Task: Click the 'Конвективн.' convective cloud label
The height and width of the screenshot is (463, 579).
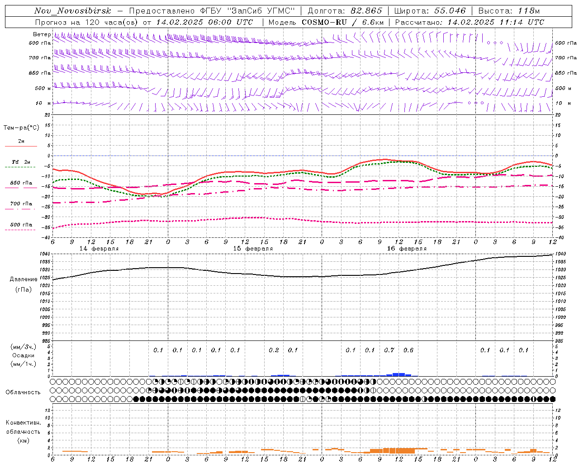Action: point(23,423)
